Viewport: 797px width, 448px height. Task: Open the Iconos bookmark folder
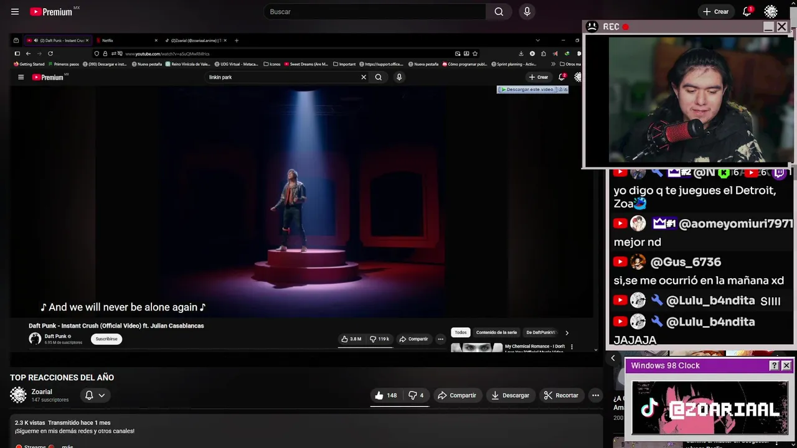coord(272,64)
